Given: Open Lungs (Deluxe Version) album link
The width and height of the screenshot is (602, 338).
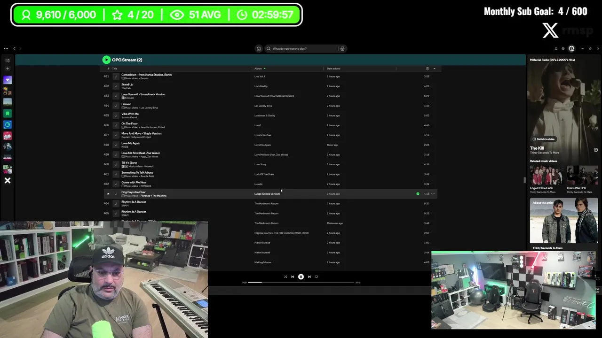Looking at the screenshot, I should coord(267,193).
